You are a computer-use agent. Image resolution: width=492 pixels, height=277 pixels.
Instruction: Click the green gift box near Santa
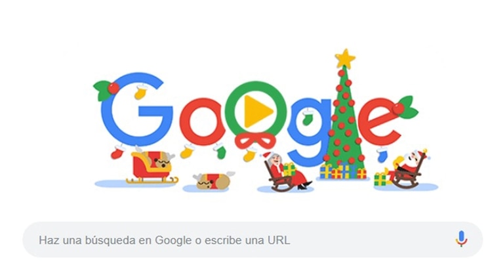(x=380, y=179)
